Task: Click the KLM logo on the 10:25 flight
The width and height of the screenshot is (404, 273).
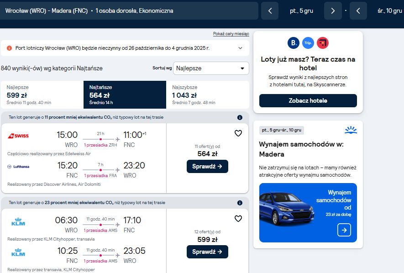Action: [18, 252]
